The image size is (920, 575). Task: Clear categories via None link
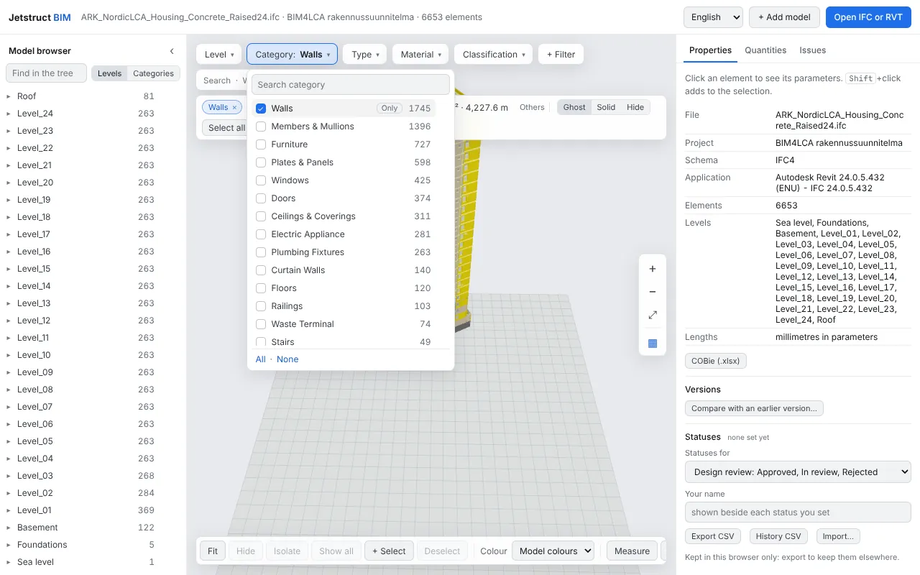287,359
